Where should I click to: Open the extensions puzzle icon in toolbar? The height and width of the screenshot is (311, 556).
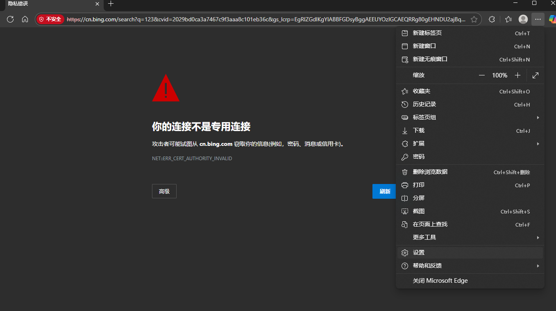[492, 19]
